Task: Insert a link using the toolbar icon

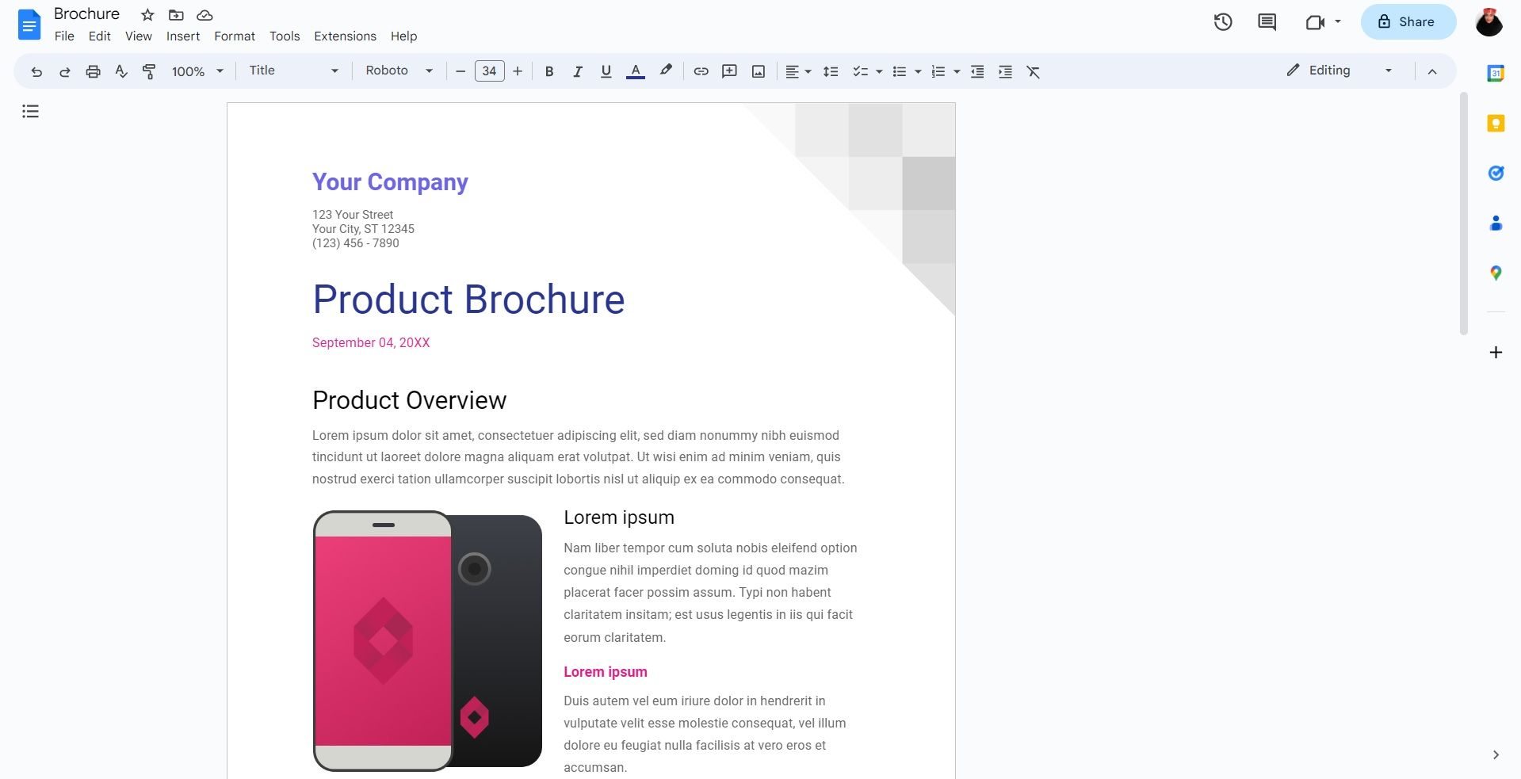Action: [701, 71]
